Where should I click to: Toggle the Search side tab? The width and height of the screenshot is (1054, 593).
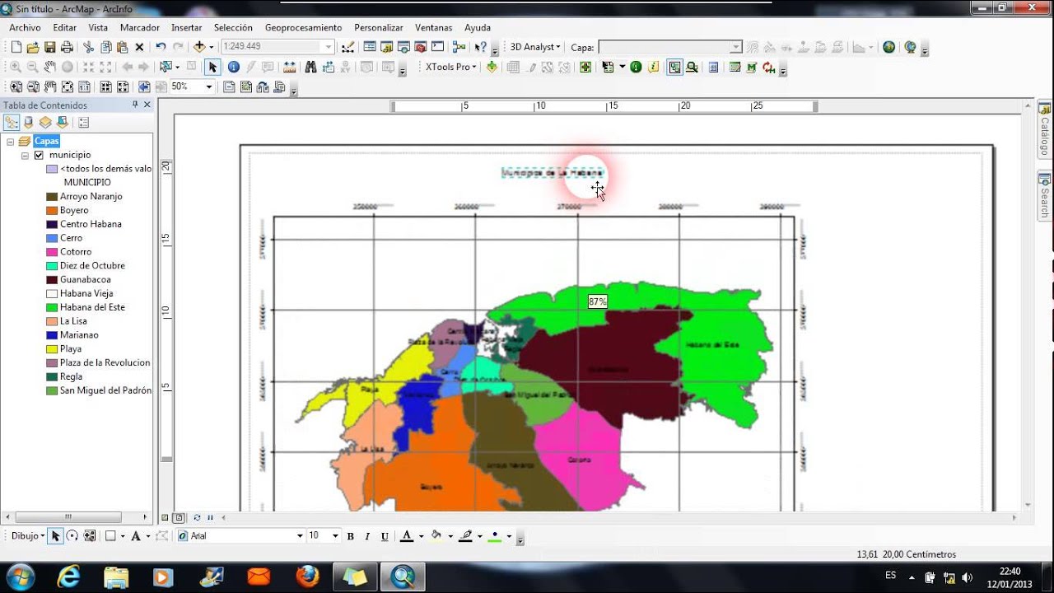[1045, 195]
